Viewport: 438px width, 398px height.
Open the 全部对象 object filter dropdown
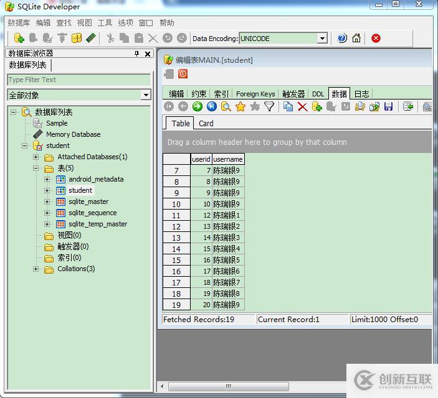click(146, 95)
